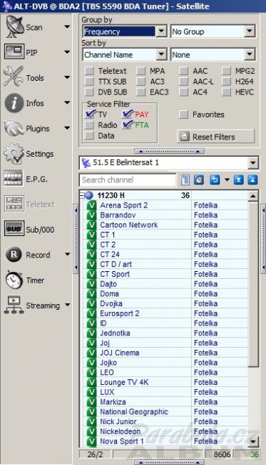Check the HEVC filter checkbox
Screen dimensions: 266x465
226,92
